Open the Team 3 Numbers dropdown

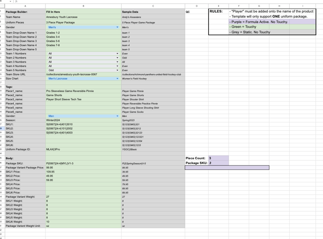pyautogui.click(x=117, y=62)
